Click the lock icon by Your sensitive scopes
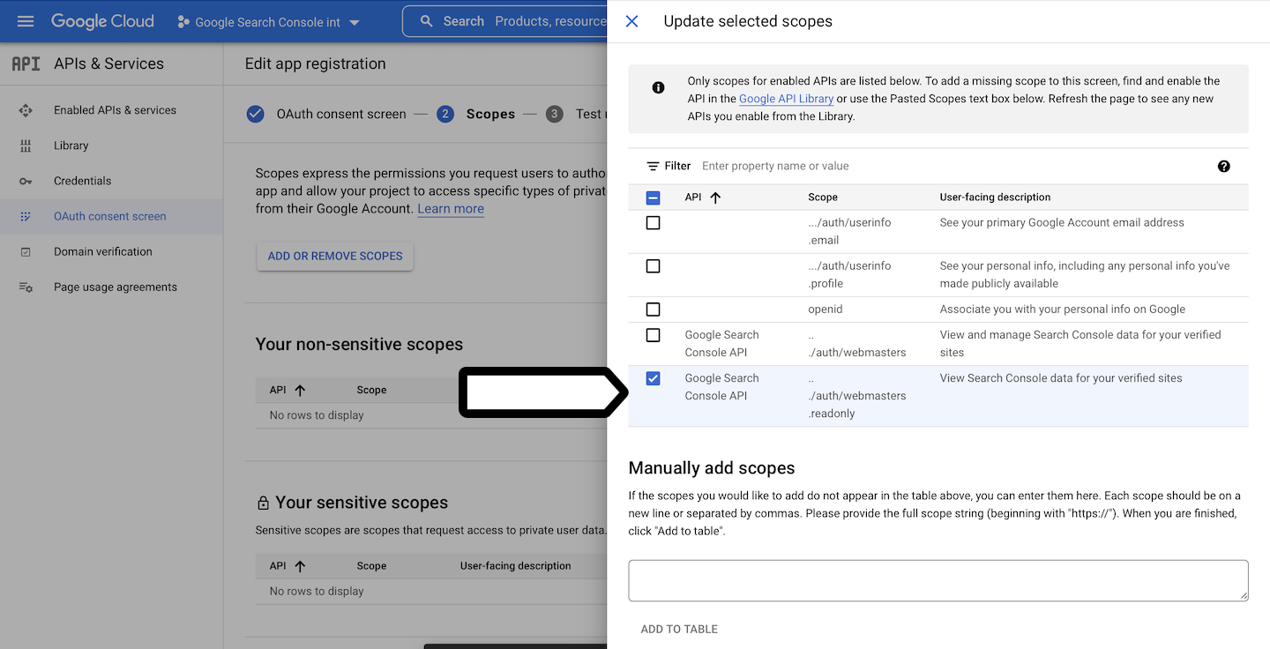This screenshot has width=1270, height=649. (263, 503)
